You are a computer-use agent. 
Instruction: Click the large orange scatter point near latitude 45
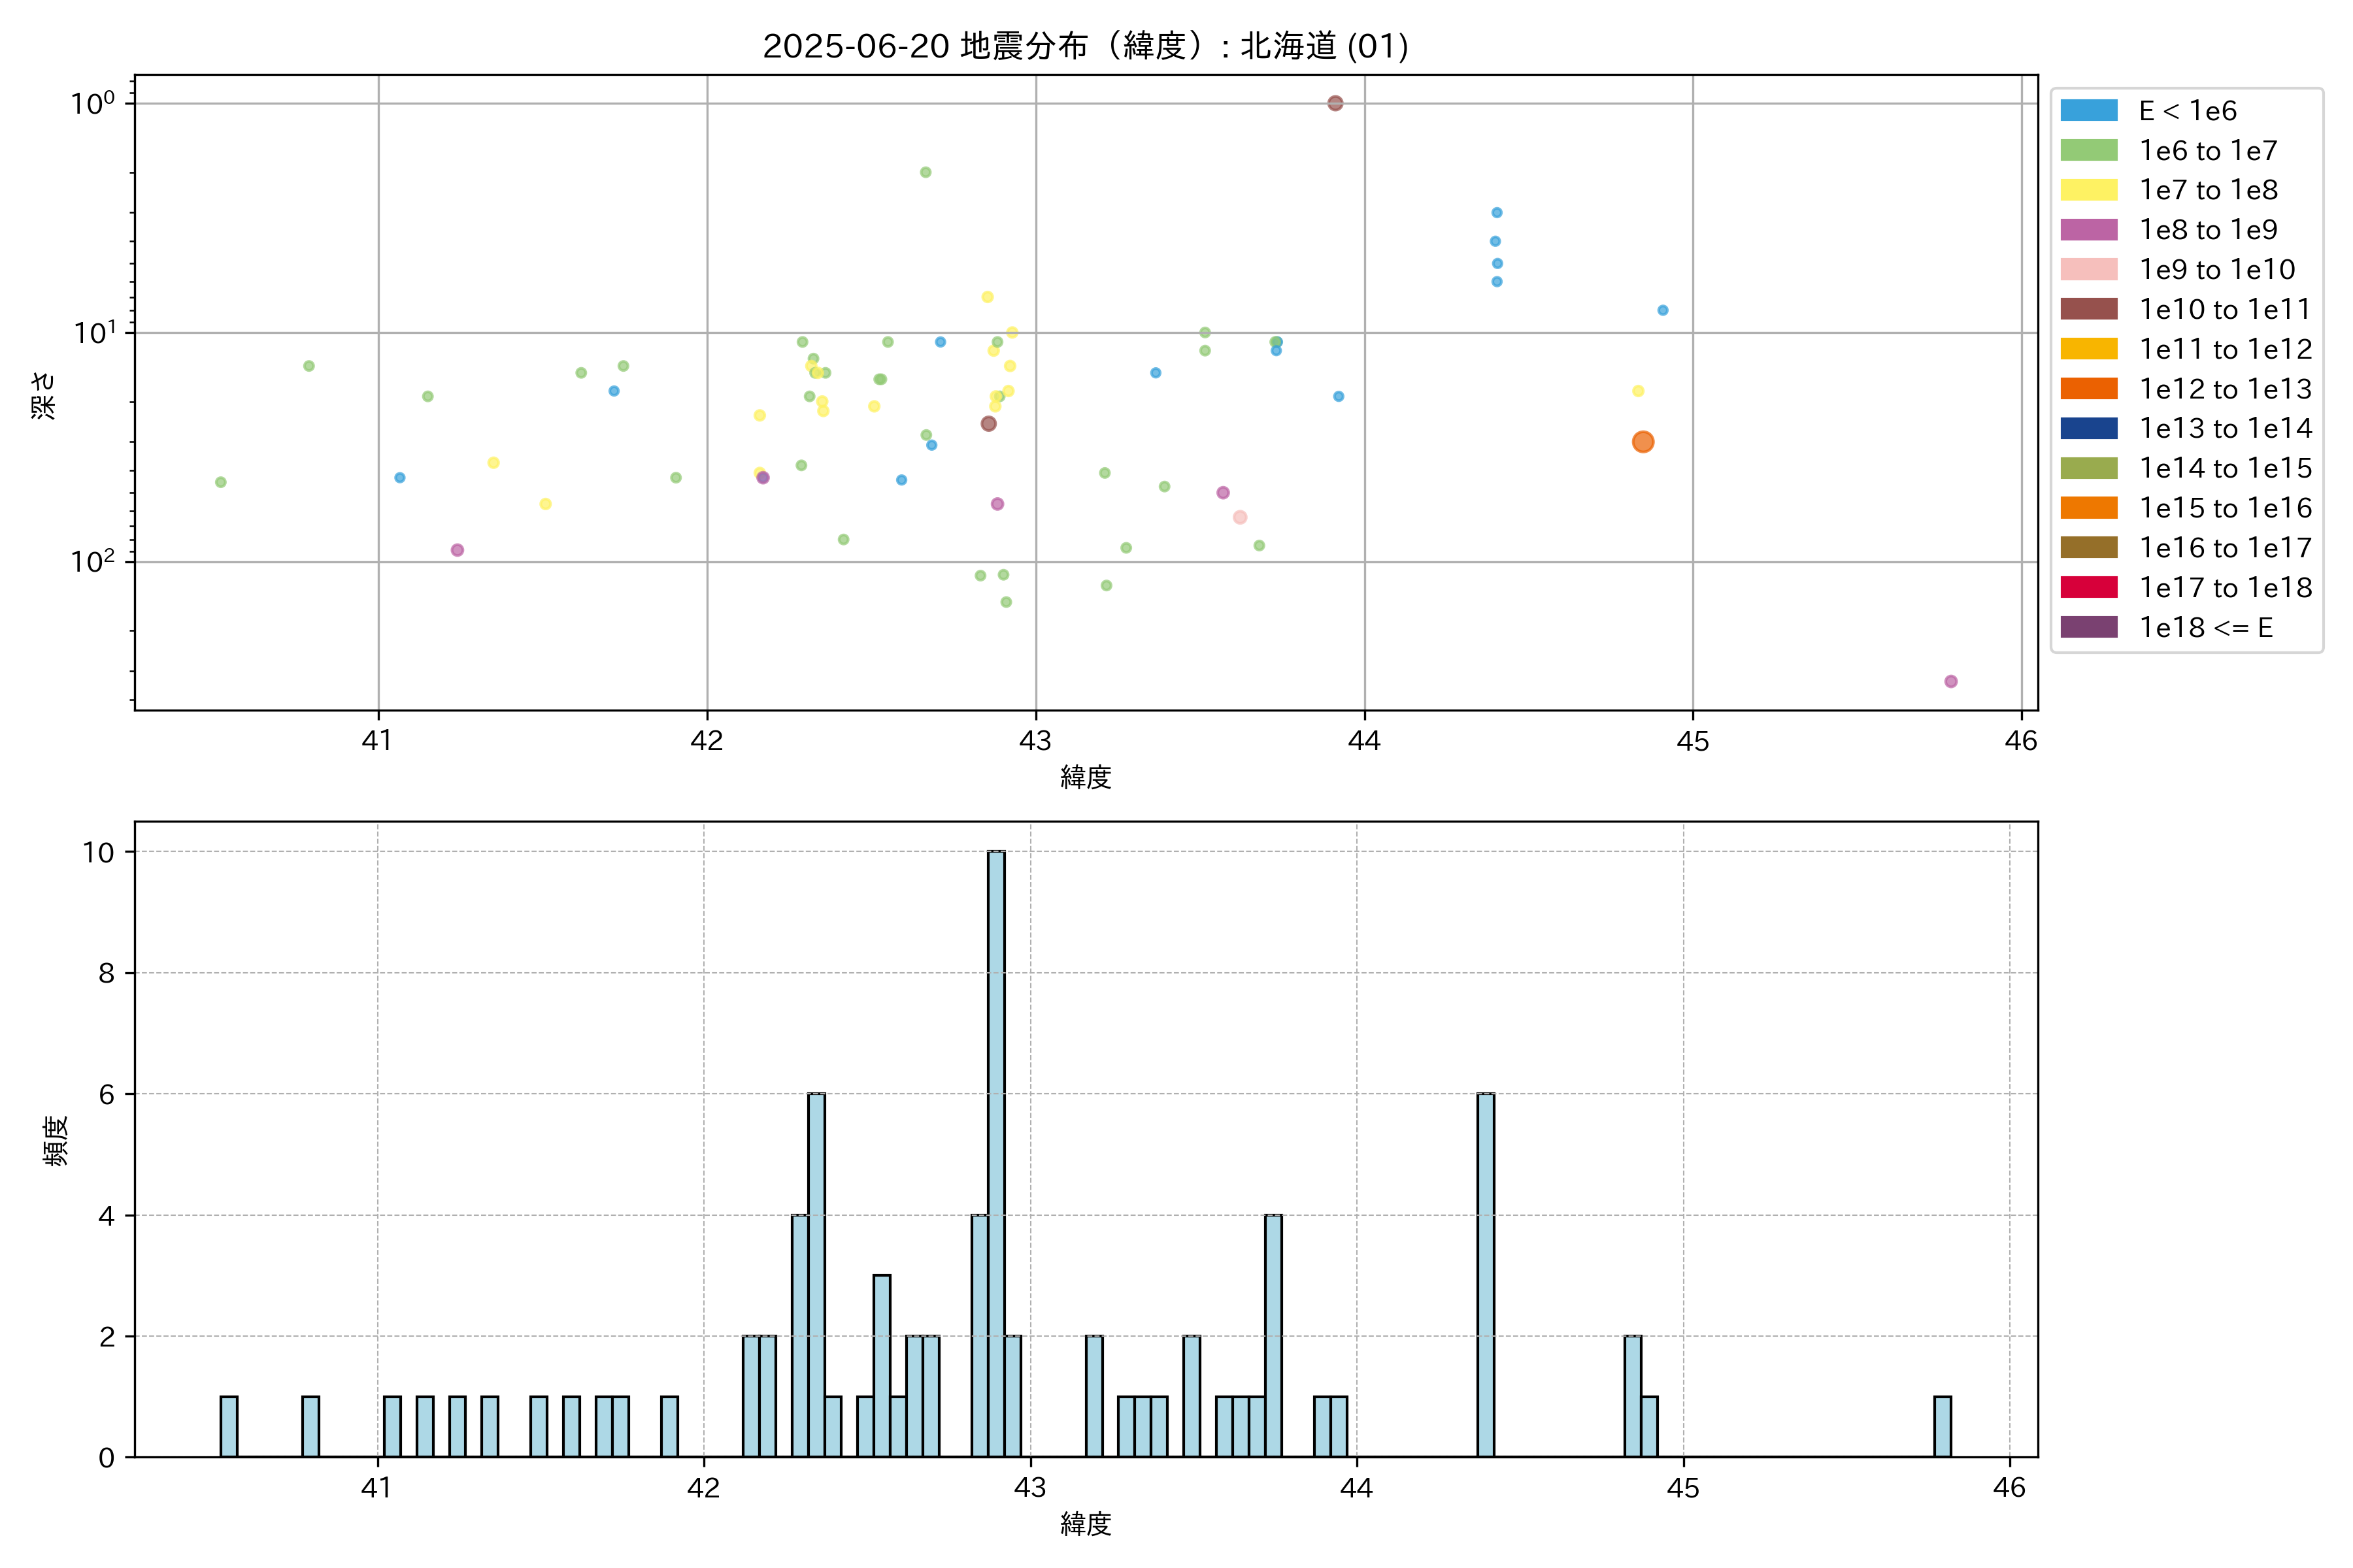[x=1643, y=442]
